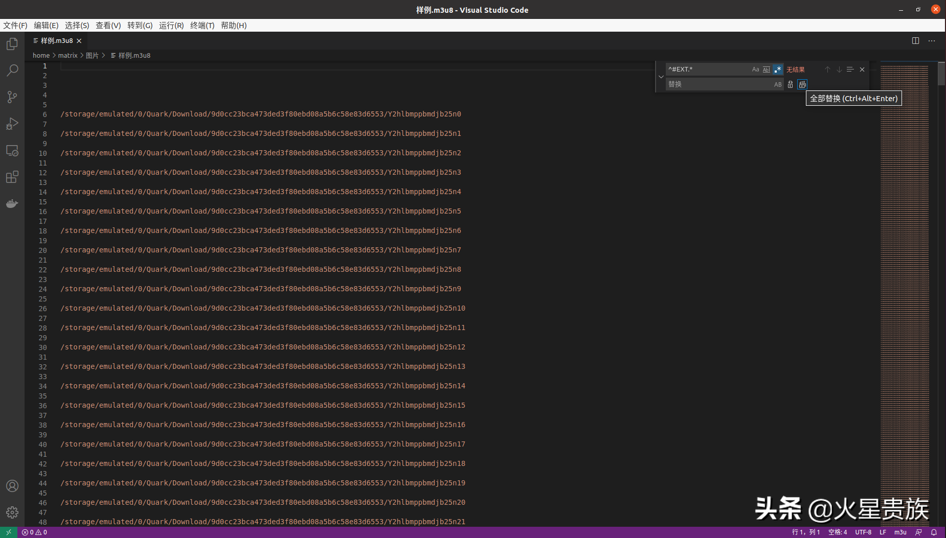The height and width of the screenshot is (538, 946).
Task: Click path line ending in Y2hlbmppbmdjb25n0
Action: pos(261,114)
